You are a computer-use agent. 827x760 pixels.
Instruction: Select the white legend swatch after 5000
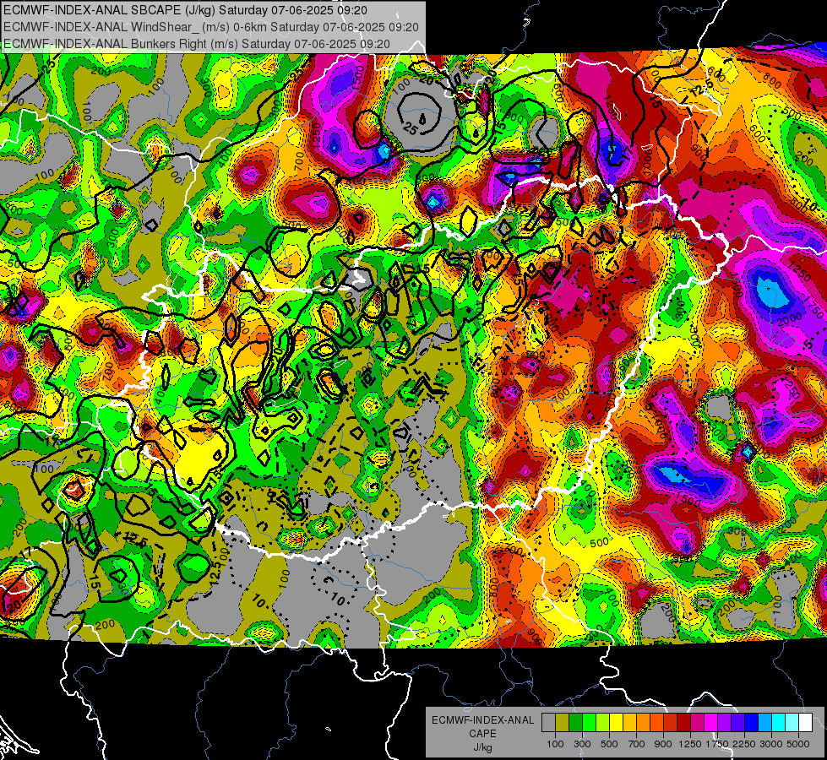pos(805,723)
